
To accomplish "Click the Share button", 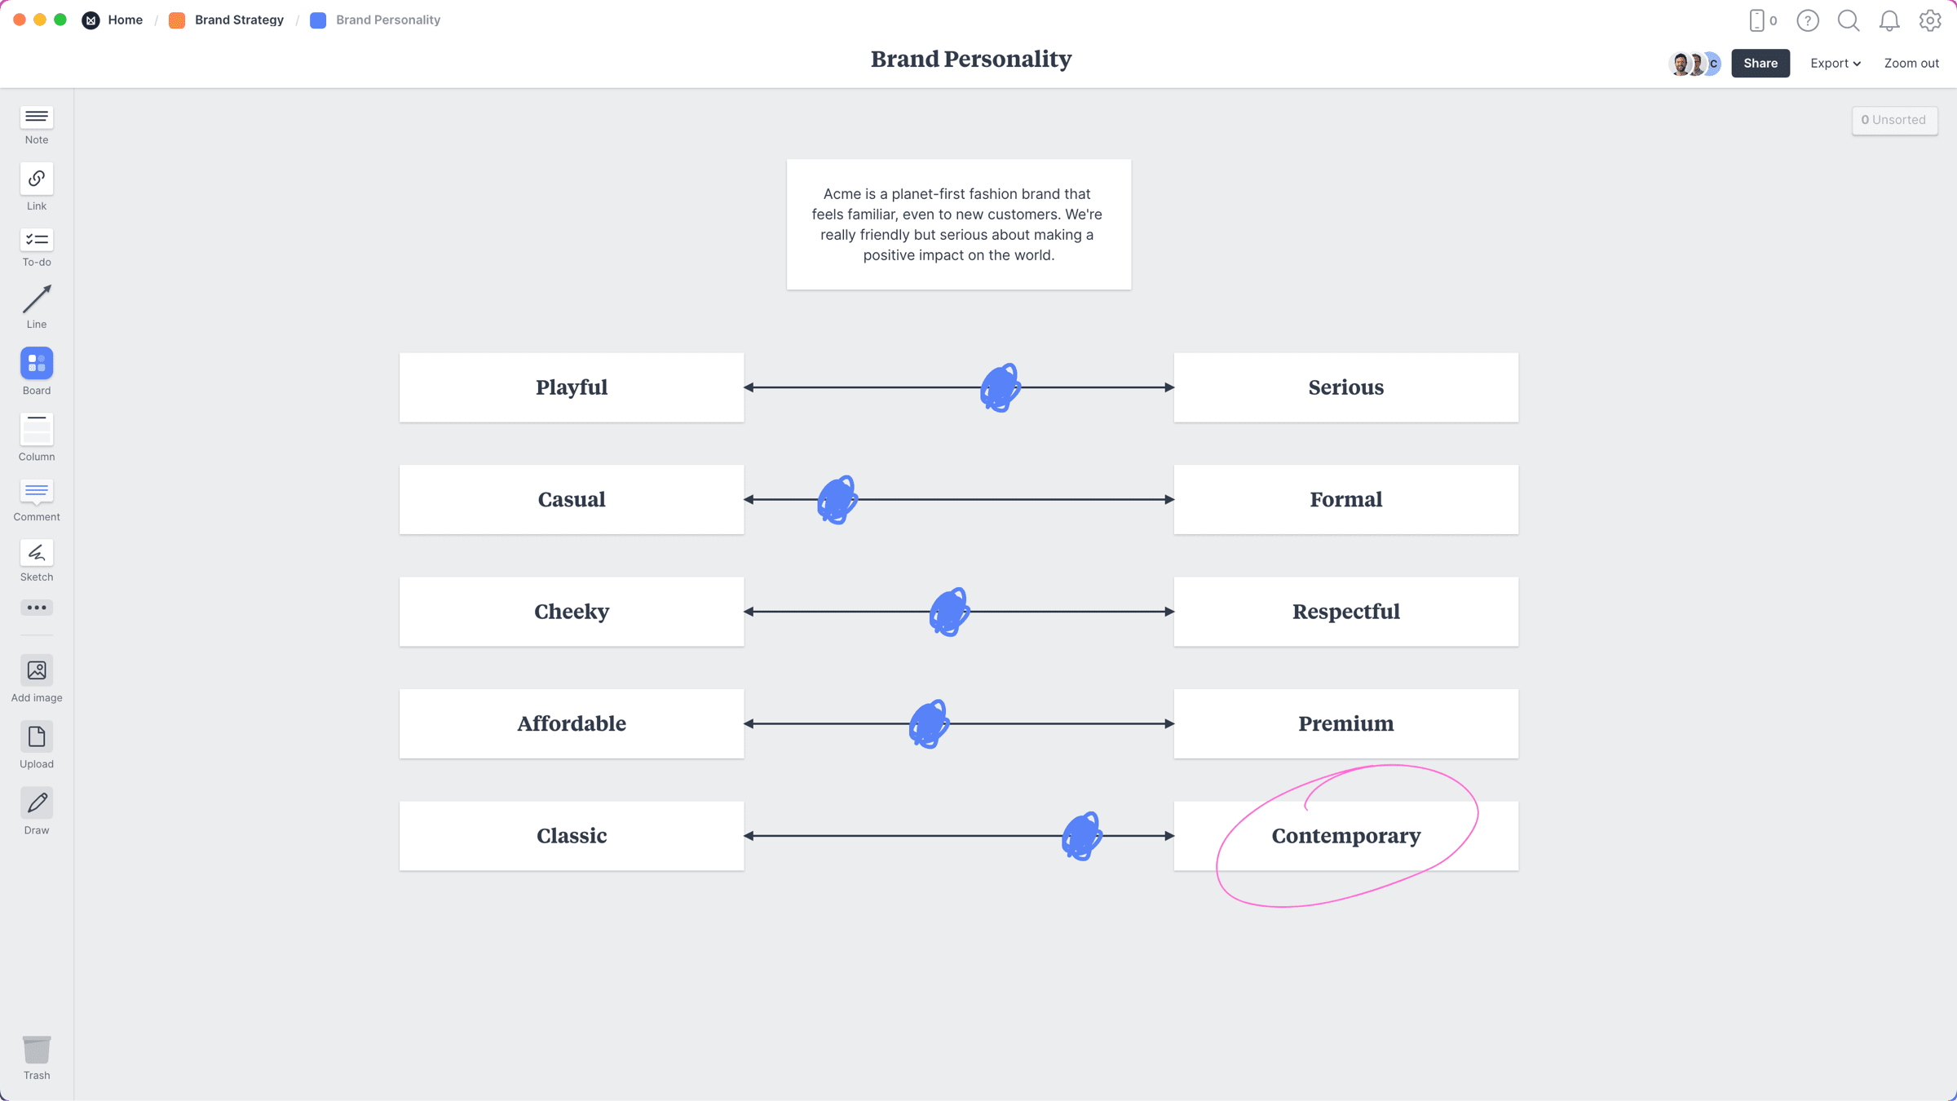I will point(1762,63).
